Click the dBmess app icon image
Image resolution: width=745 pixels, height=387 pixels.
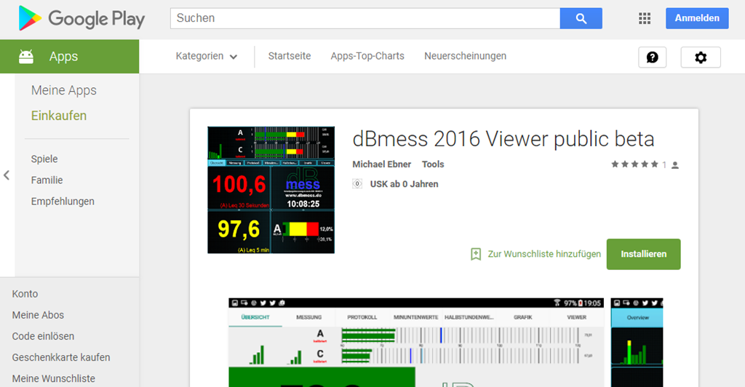tap(271, 190)
